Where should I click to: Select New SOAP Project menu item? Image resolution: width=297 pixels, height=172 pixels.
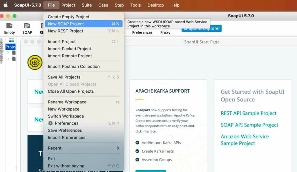click(66, 24)
